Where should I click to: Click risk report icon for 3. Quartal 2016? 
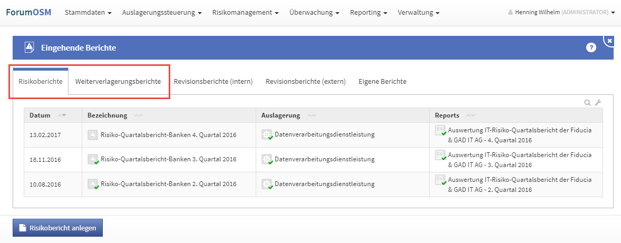(93, 159)
